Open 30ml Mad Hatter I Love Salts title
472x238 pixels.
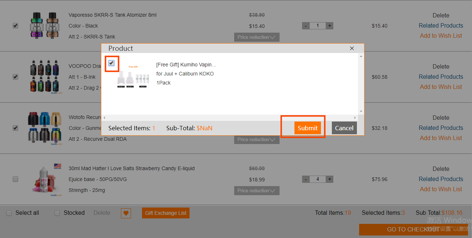click(x=131, y=169)
